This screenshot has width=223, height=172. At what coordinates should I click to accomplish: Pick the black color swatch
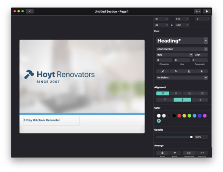point(174,116)
